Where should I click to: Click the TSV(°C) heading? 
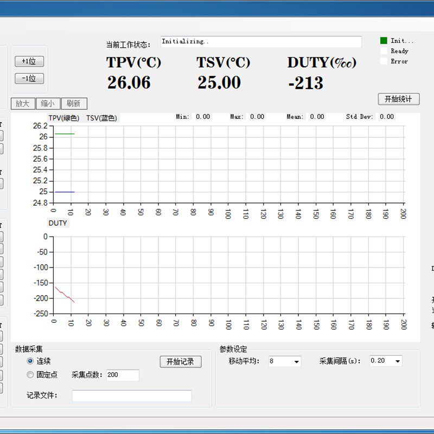coord(224,62)
